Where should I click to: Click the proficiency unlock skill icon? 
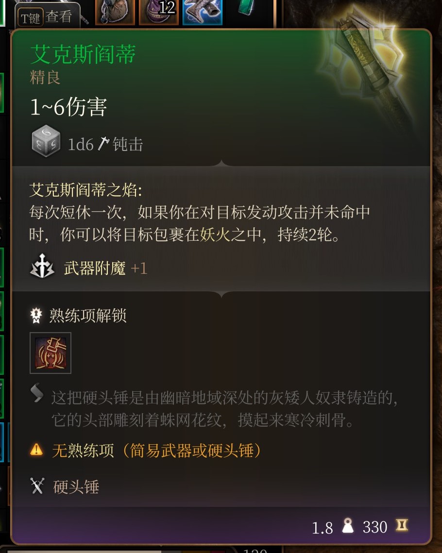click(51, 352)
